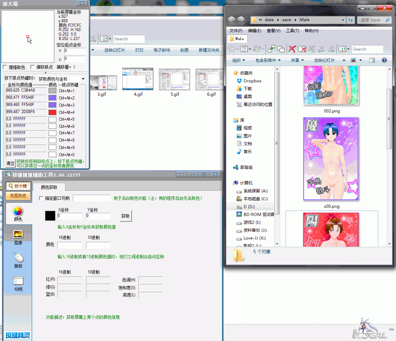Toggle the 偏移抓点 checkbox in magnifier

pyautogui.click(x=32, y=67)
